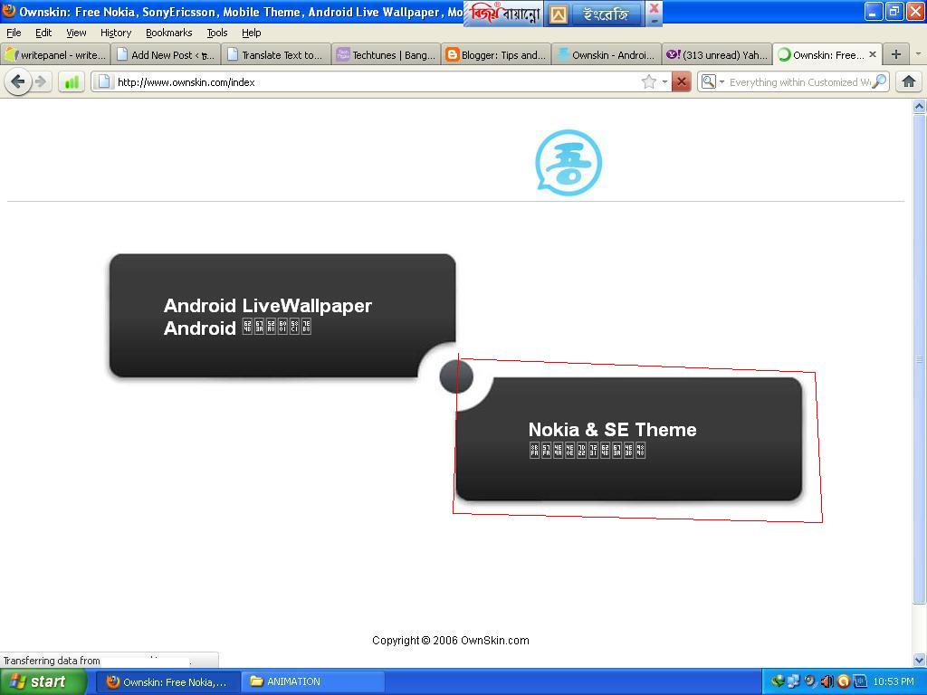Open the Windows start menu
Screen dimensions: 927x695
43,681
